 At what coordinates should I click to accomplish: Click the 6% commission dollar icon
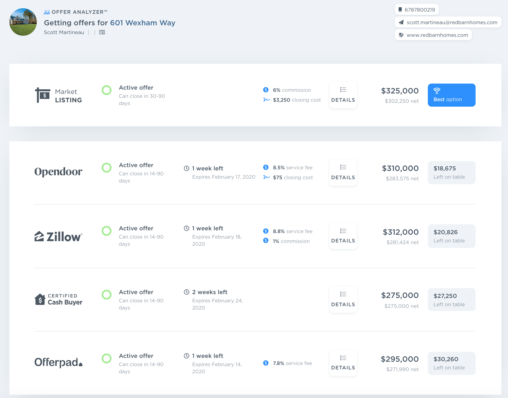pyautogui.click(x=266, y=90)
